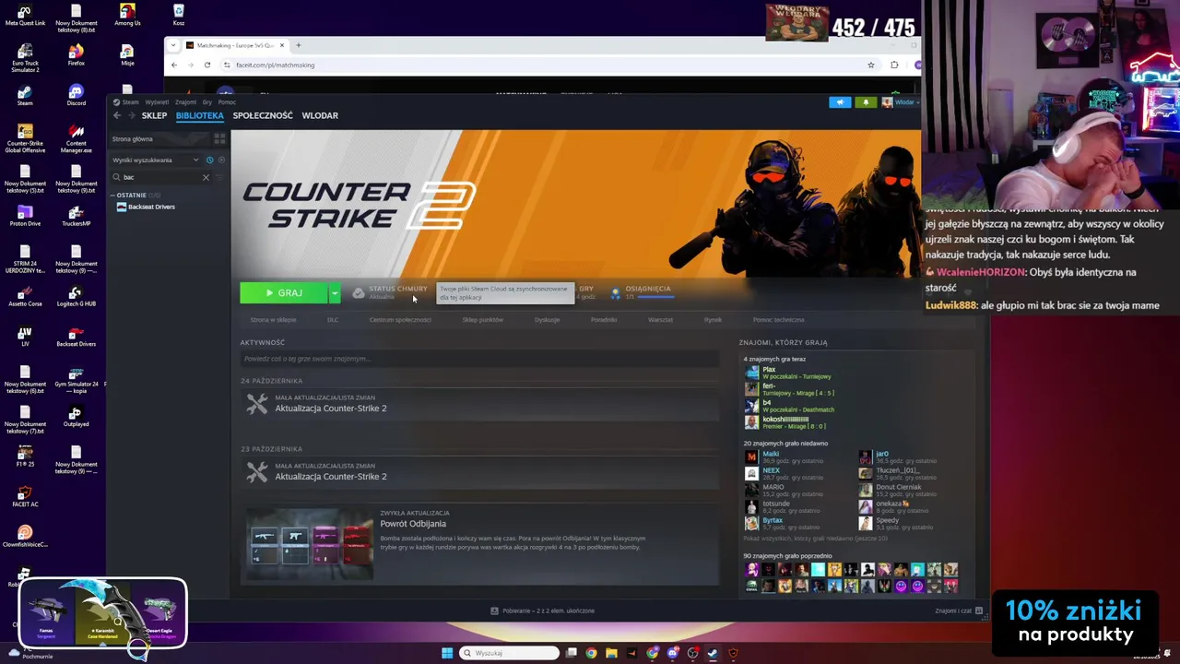1180x664 pixels.
Task: Open the Pomoc techniczna link
Action: pyautogui.click(x=778, y=320)
